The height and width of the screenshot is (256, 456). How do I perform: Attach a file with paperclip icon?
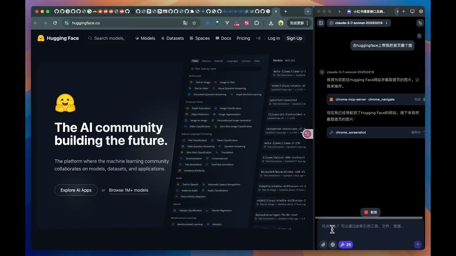pyautogui.click(x=323, y=245)
